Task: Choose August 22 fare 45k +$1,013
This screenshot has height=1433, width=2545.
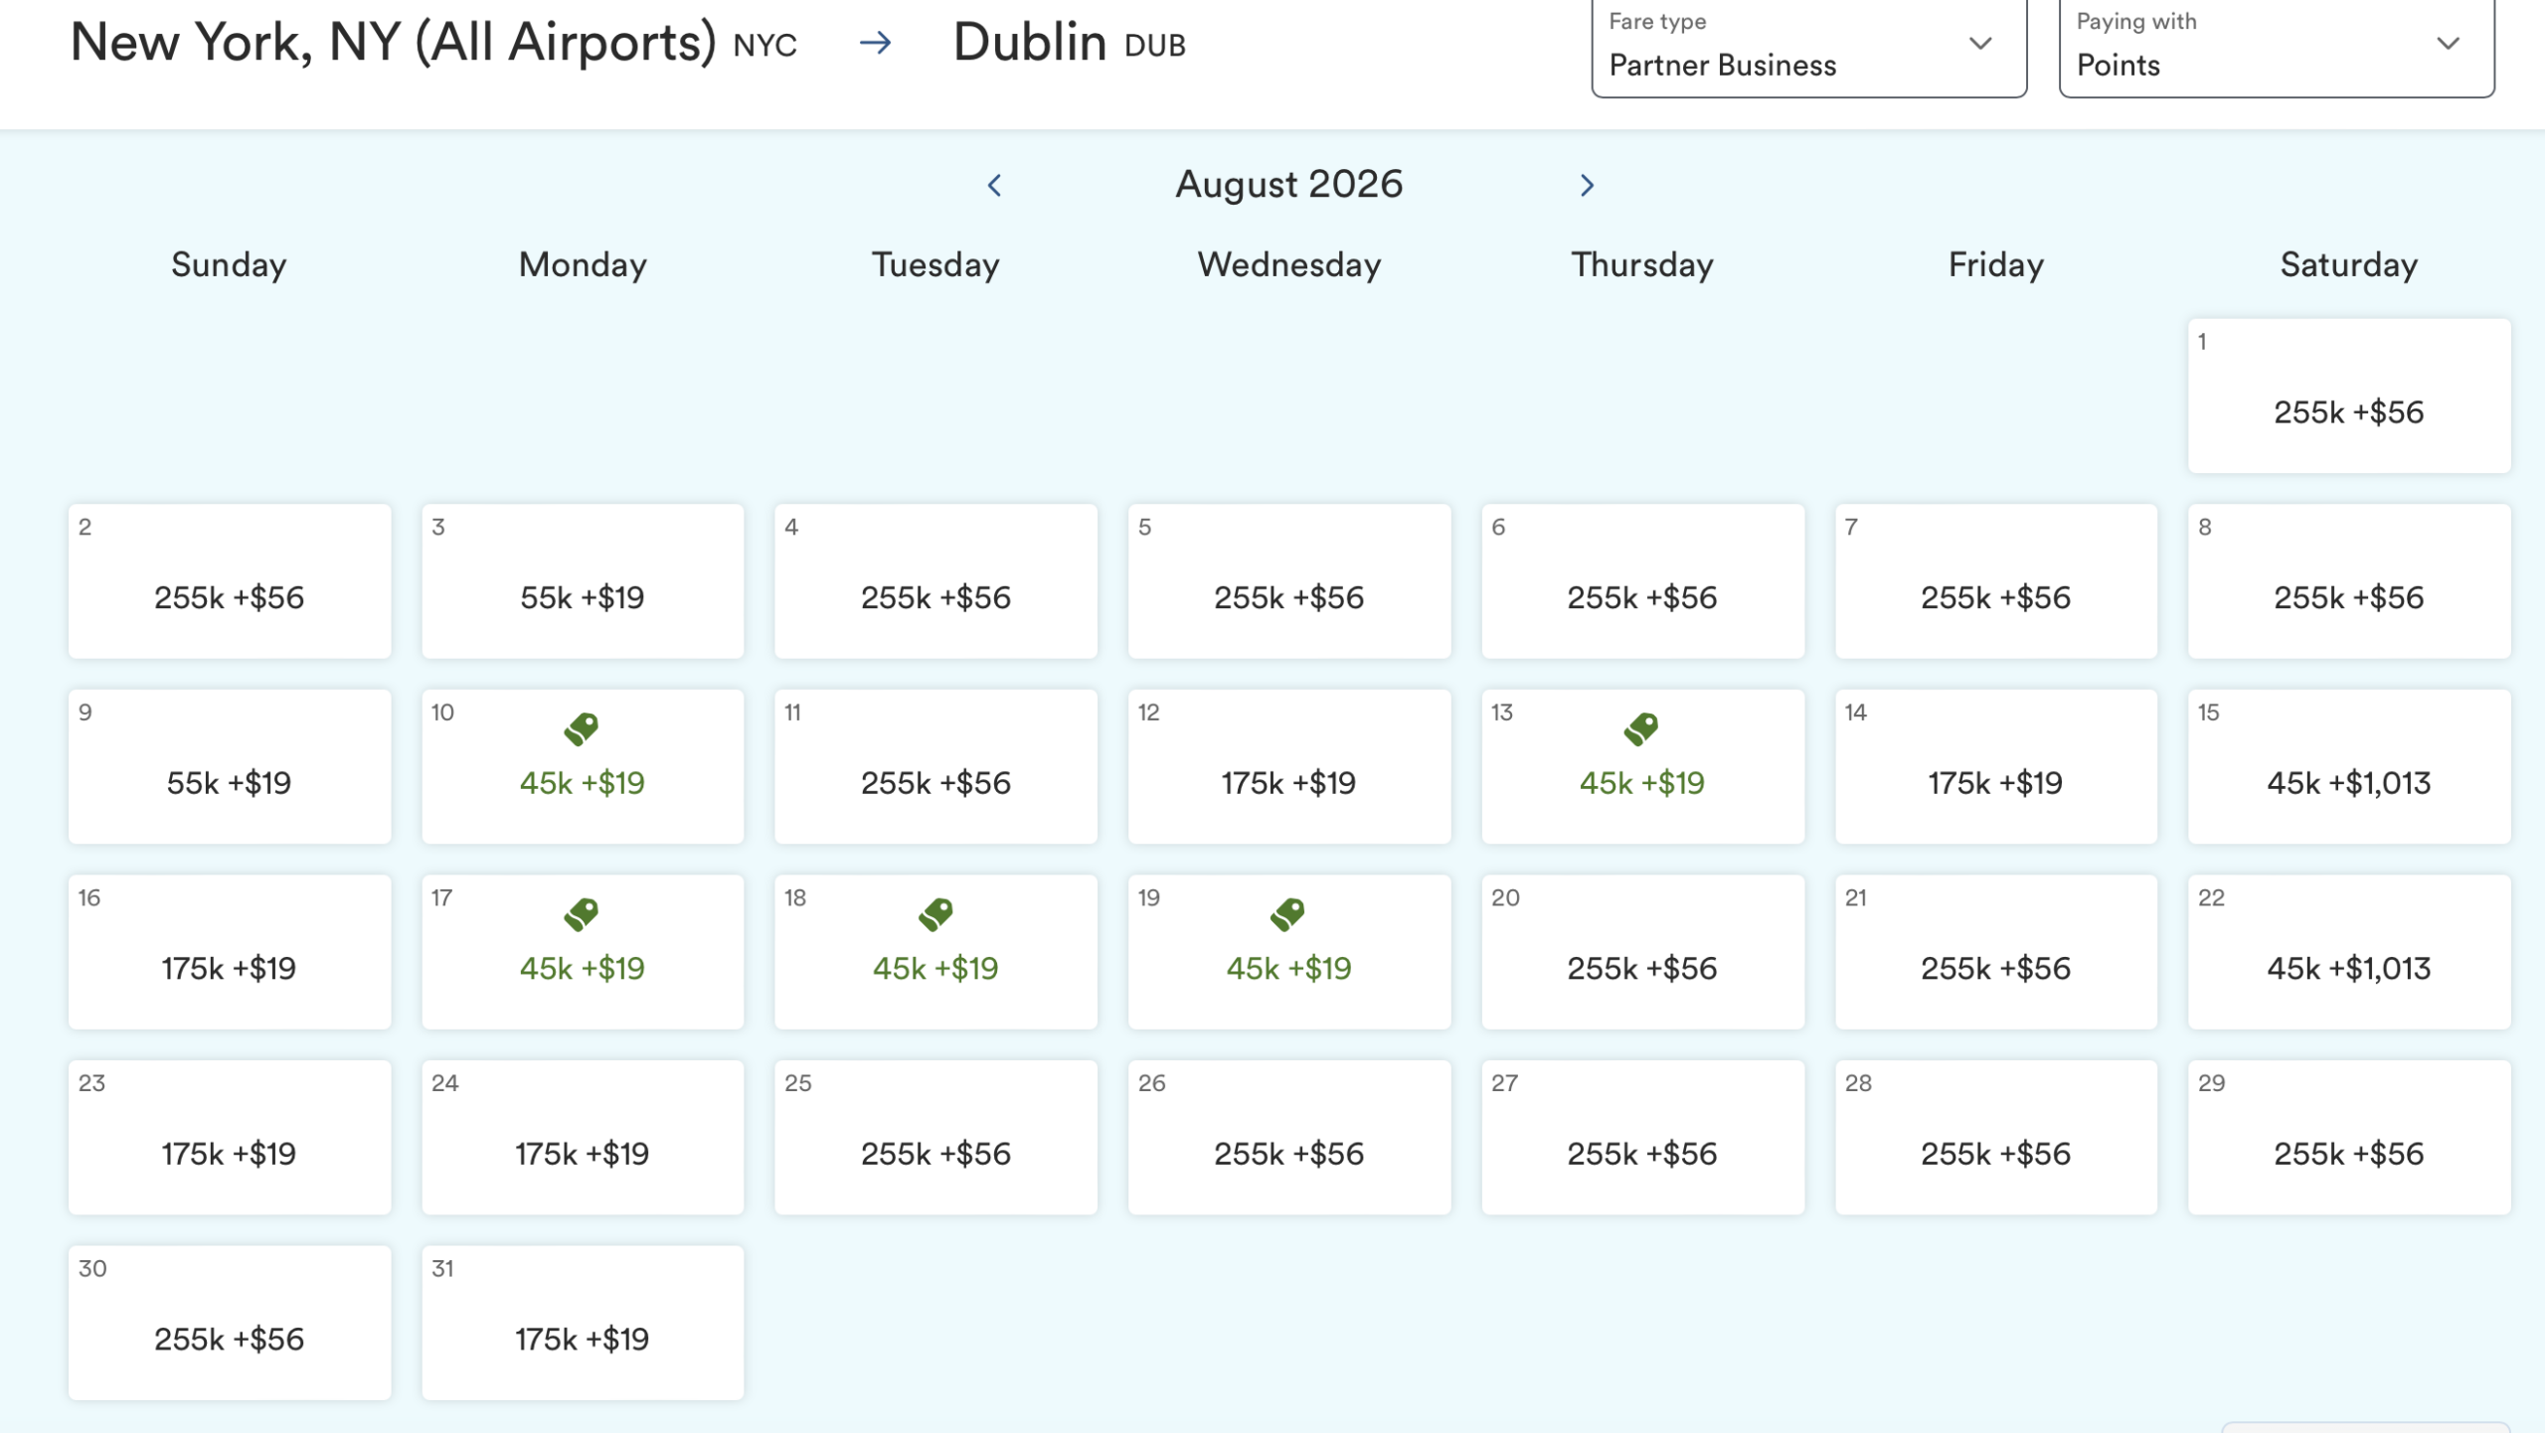Action: pos(2349,952)
